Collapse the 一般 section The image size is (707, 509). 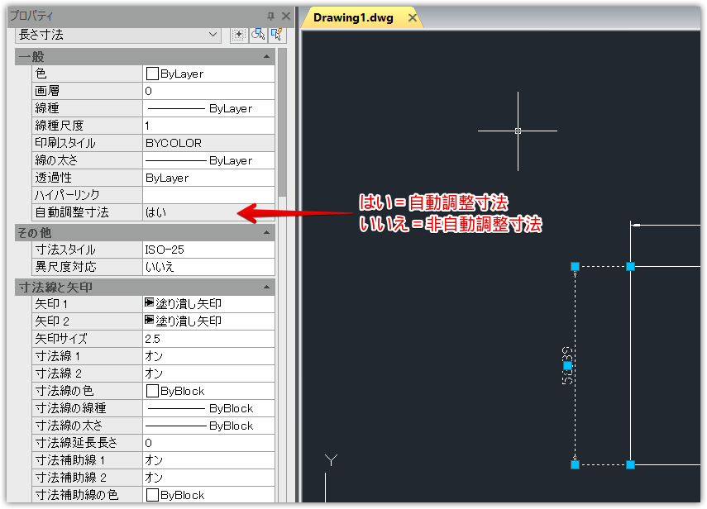click(266, 57)
